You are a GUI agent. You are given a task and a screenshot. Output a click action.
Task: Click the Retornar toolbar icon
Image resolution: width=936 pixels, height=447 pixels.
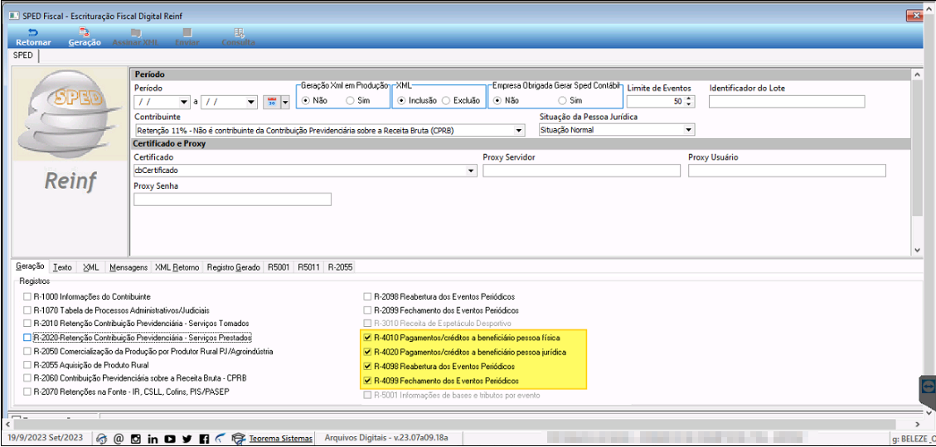(33, 37)
